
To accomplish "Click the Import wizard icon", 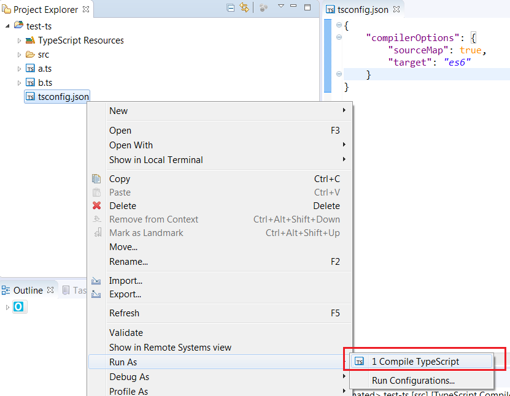I will tap(96, 281).
